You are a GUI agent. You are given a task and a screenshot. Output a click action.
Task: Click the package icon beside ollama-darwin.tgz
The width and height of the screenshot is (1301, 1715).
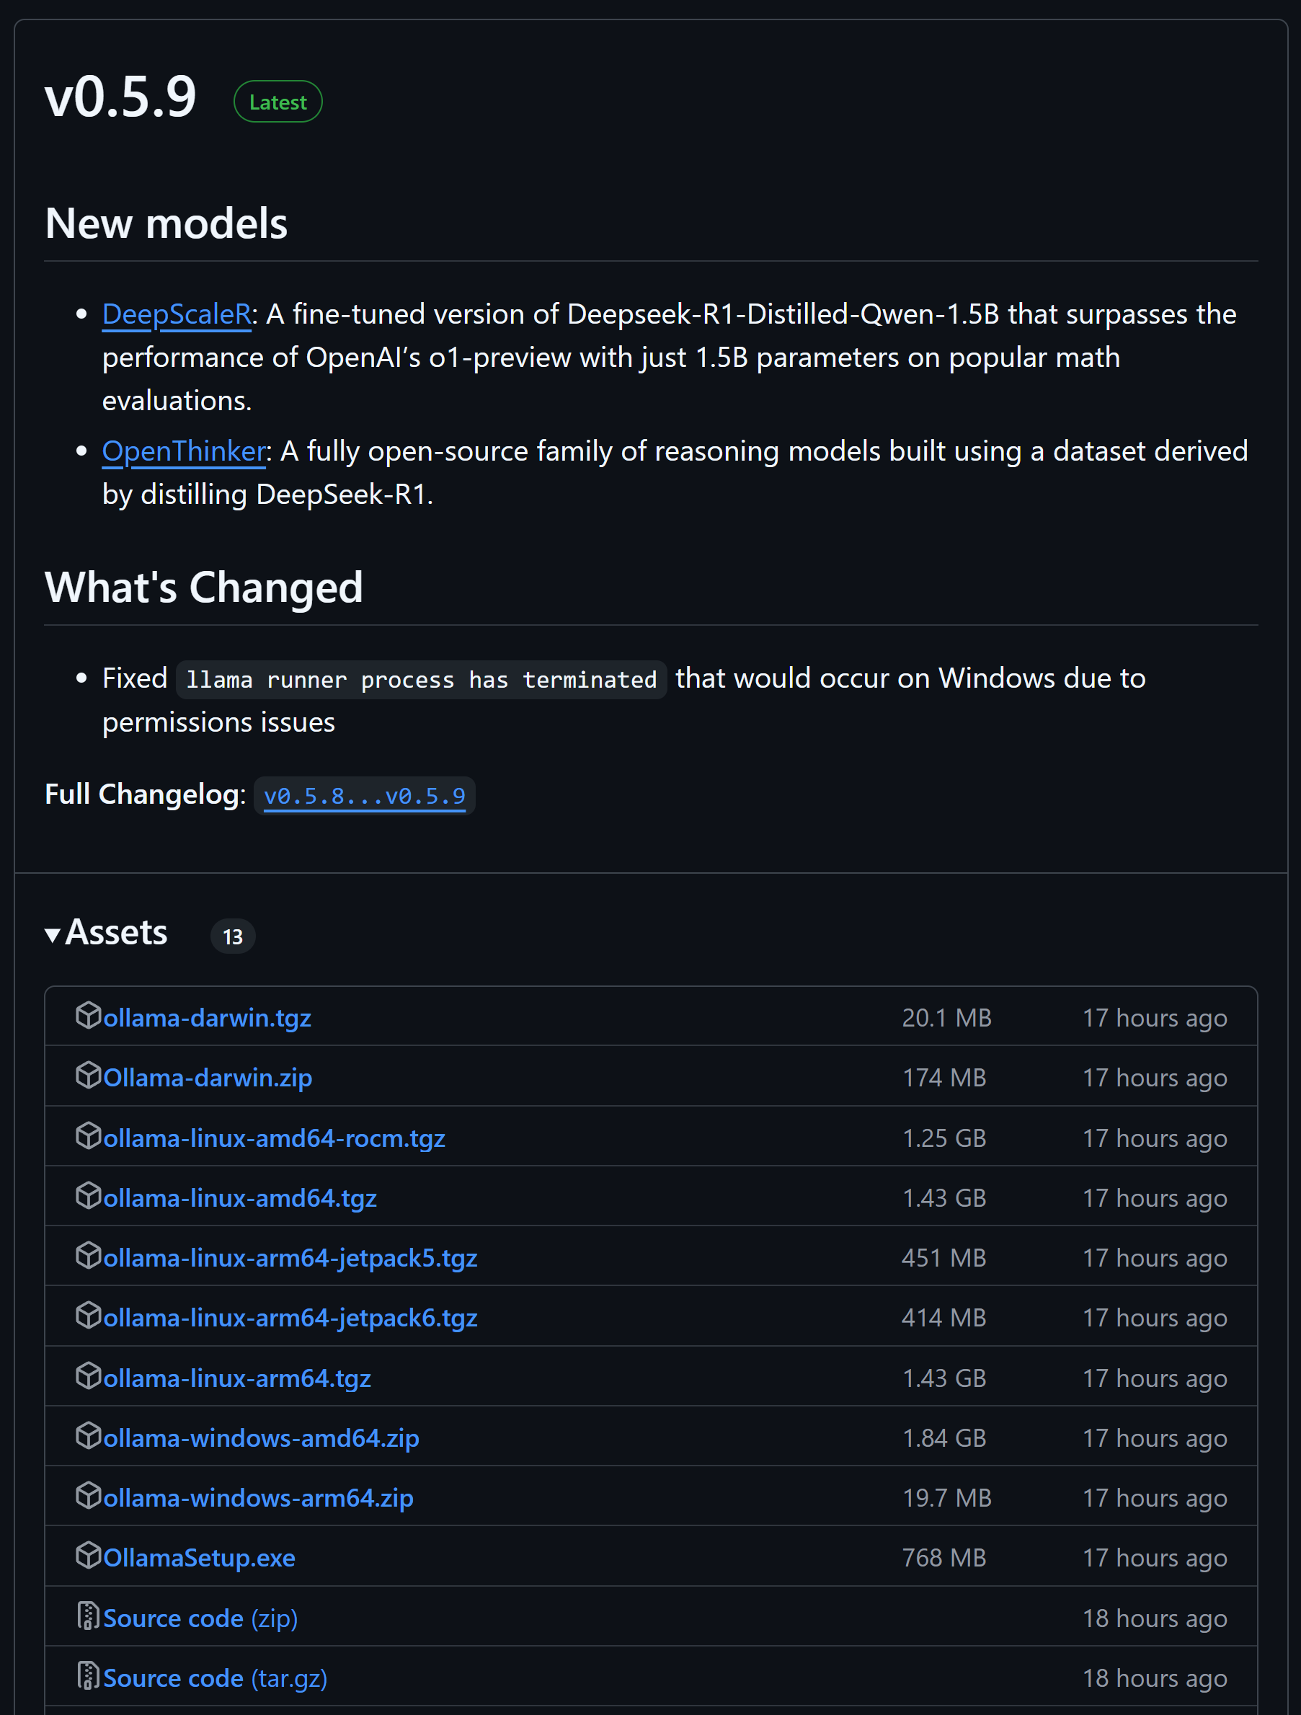click(x=89, y=1015)
